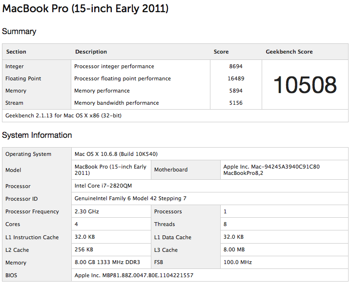The image size is (352, 285).
Task: Click 'Memory bandwidth performance' description
Action: tap(117, 103)
